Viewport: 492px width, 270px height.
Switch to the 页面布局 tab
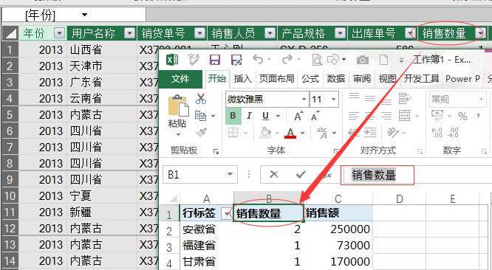point(277,79)
